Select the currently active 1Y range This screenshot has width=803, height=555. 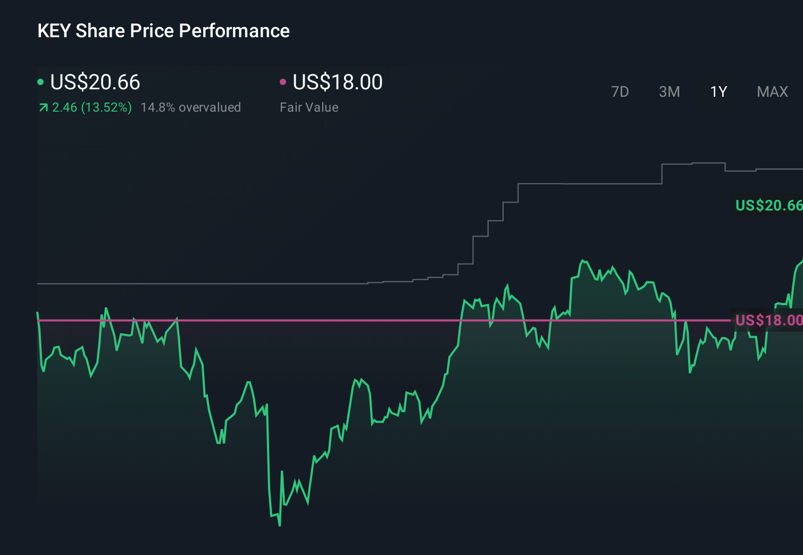tap(718, 91)
